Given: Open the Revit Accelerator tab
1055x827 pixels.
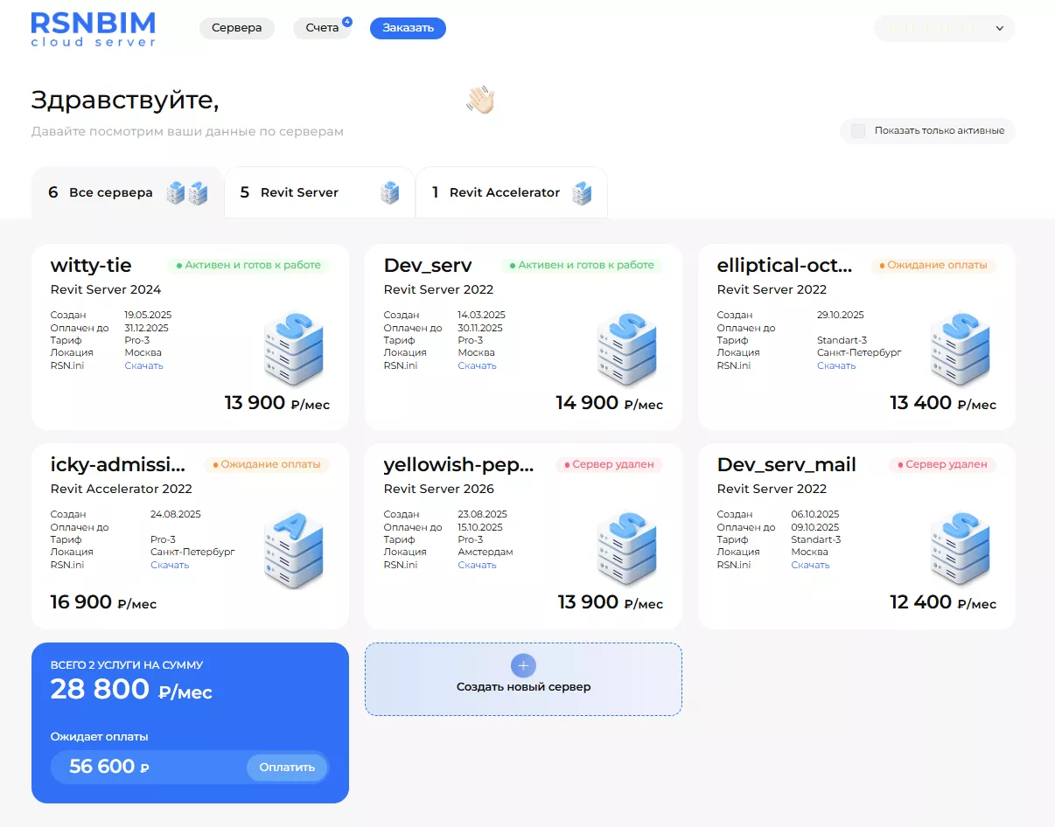Looking at the screenshot, I should 511,191.
